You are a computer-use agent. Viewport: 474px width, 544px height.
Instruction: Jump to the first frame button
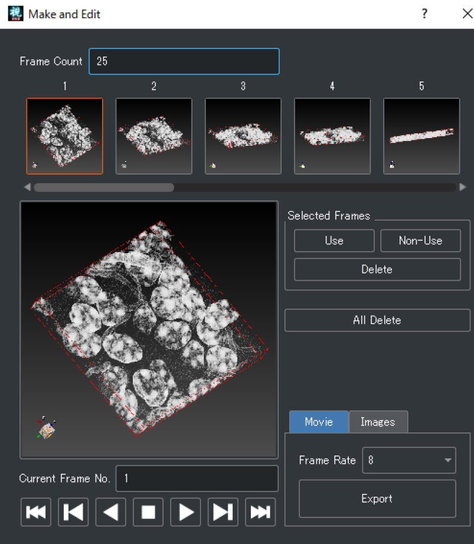(x=36, y=512)
